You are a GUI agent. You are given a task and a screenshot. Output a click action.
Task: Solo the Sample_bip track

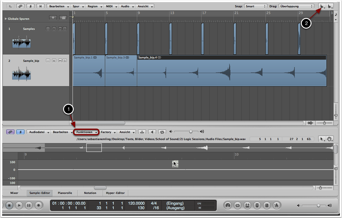click(64, 61)
